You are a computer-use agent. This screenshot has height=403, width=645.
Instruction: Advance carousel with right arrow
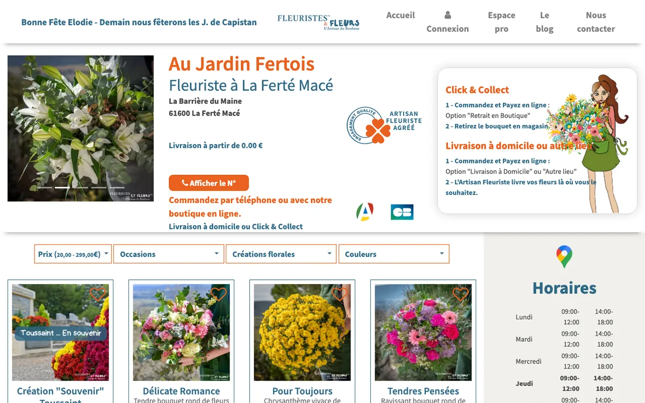pos(143,128)
